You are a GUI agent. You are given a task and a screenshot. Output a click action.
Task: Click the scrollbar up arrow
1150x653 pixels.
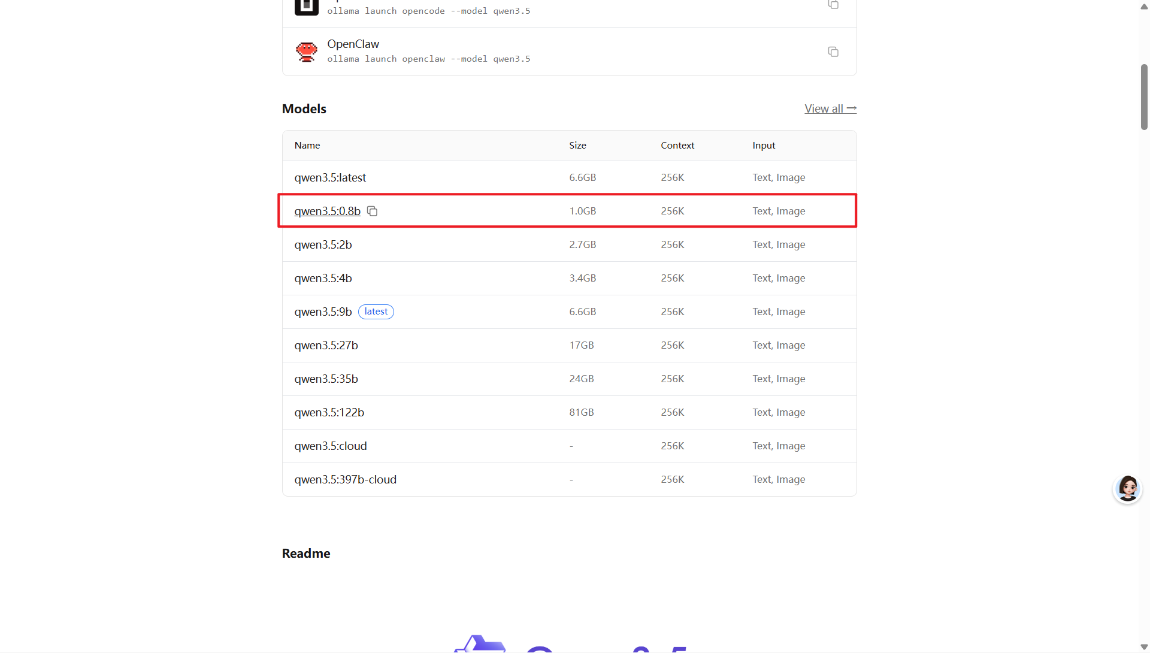click(x=1144, y=7)
